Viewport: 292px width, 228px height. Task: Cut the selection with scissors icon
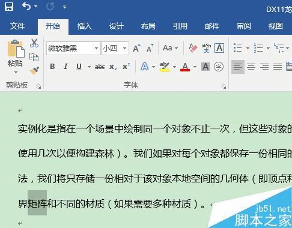tap(34, 43)
